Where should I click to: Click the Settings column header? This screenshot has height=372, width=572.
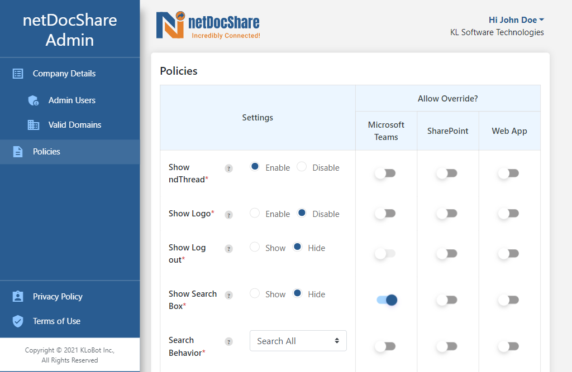point(258,118)
